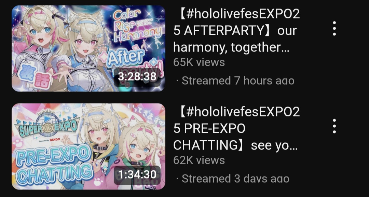The width and height of the screenshot is (369, 197).
Task: Open options menu for the AFTERPARTY video
Action: pyautogui.click(x=334, y=28)
